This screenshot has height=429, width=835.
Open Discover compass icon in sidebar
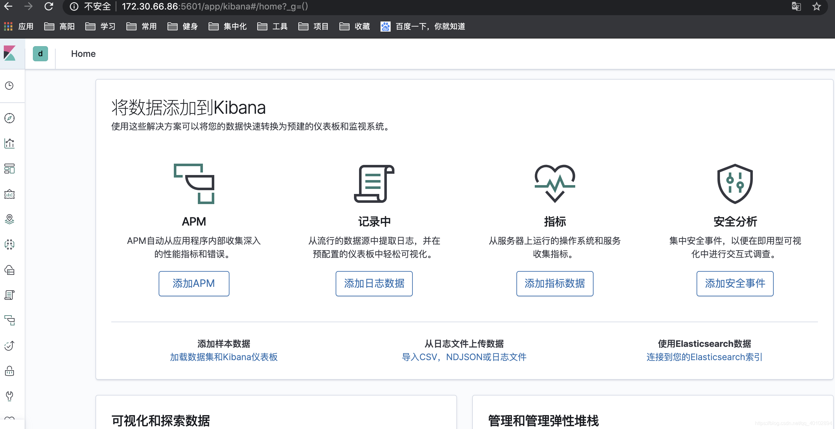[x=9, y=118]
